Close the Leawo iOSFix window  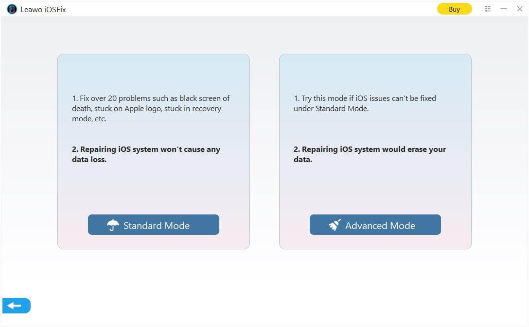tap(520, 9)
